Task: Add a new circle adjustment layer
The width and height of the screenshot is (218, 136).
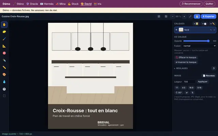Action: [x=204, y=24]
